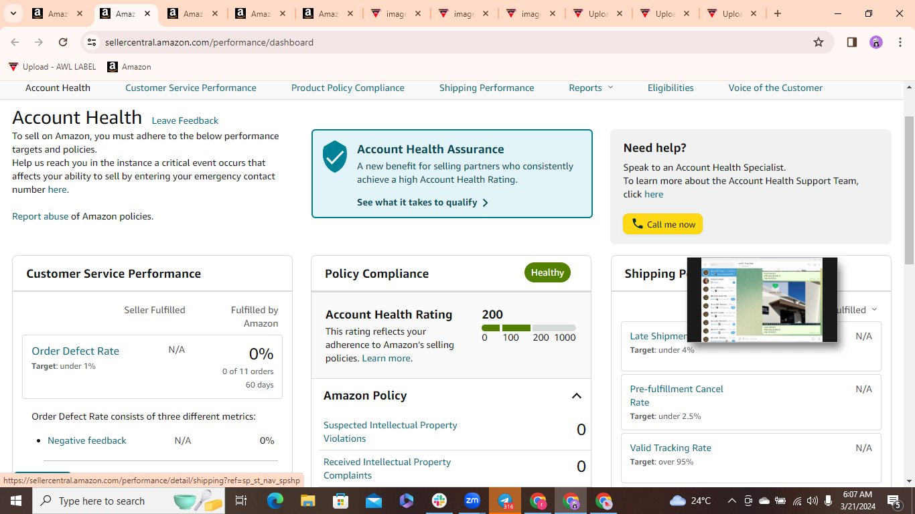The height and width of the screenshot is (514, 915).
Task: Open the fulfillment type dropdown in Shipping
Action: click(x=857, y=310)
